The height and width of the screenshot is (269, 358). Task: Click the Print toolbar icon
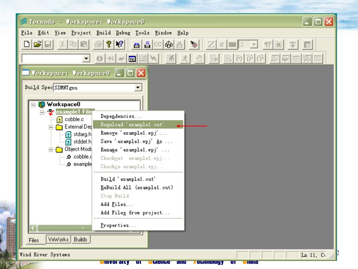tap(98, 44)
